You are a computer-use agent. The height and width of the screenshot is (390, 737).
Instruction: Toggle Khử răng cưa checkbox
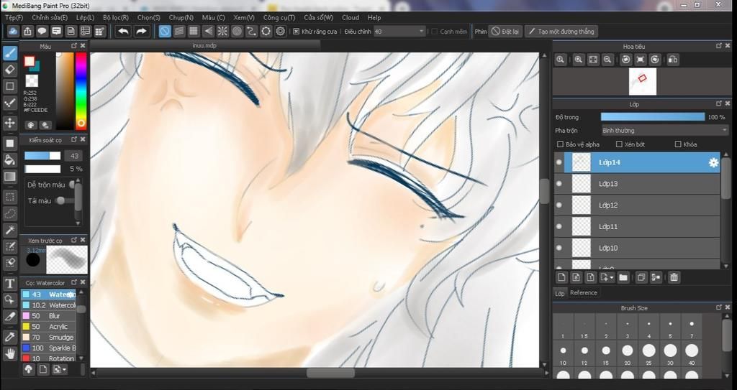pyautogui.click(x=296, y=32)
